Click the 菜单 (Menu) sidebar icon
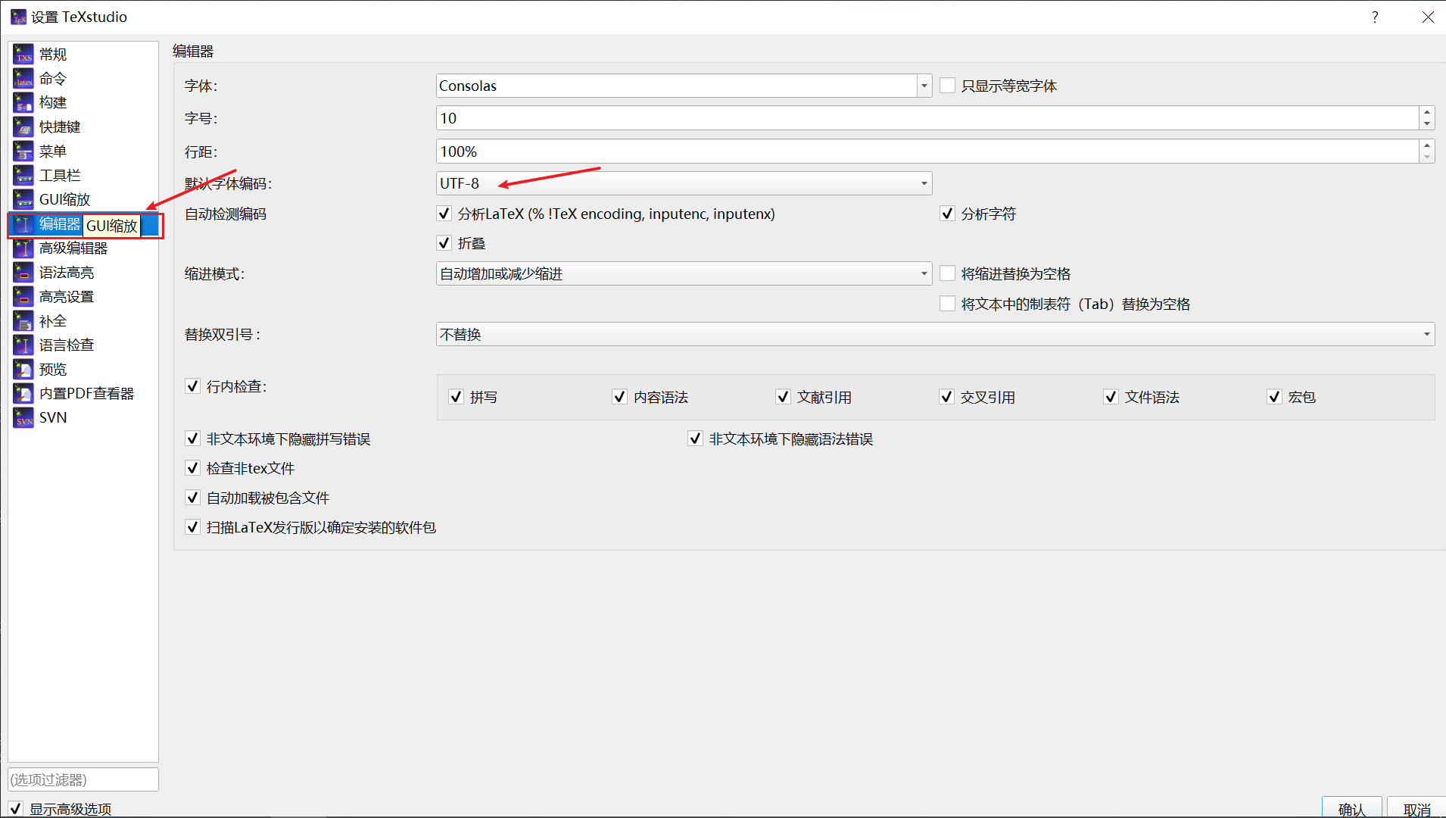 tap(23, 151)
